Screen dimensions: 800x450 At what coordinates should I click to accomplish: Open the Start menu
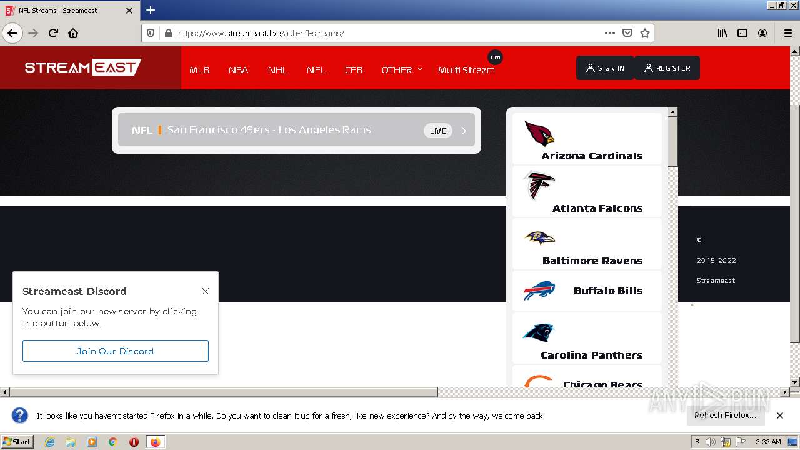pos(17,442)
